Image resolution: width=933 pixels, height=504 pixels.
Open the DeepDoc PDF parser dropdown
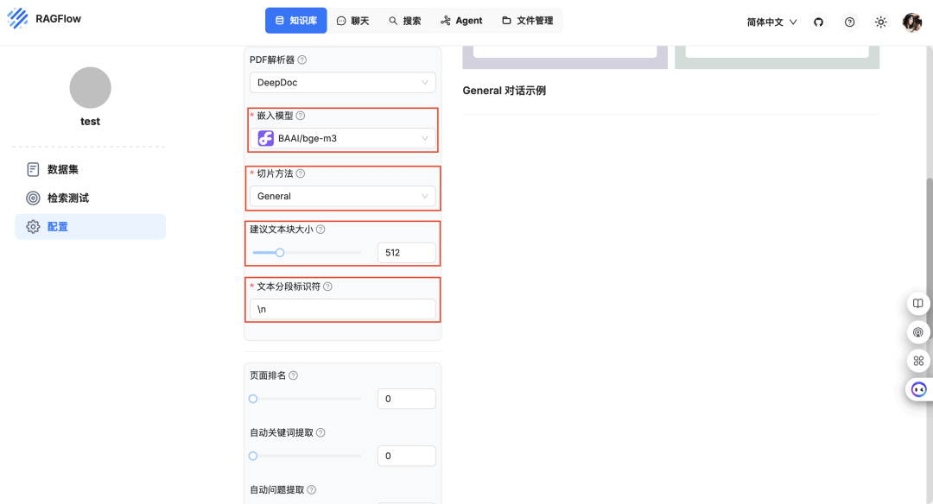(343, 83)
